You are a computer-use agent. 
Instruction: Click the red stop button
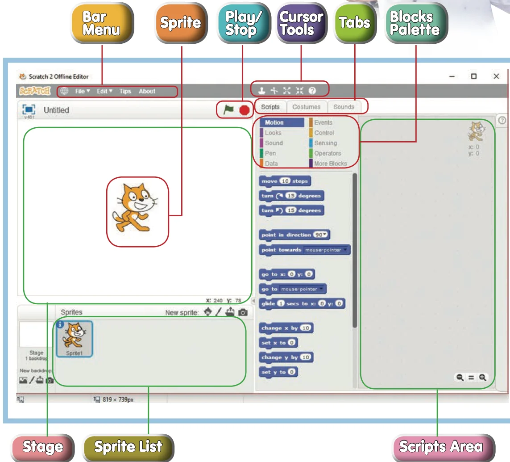coord(244,110)
